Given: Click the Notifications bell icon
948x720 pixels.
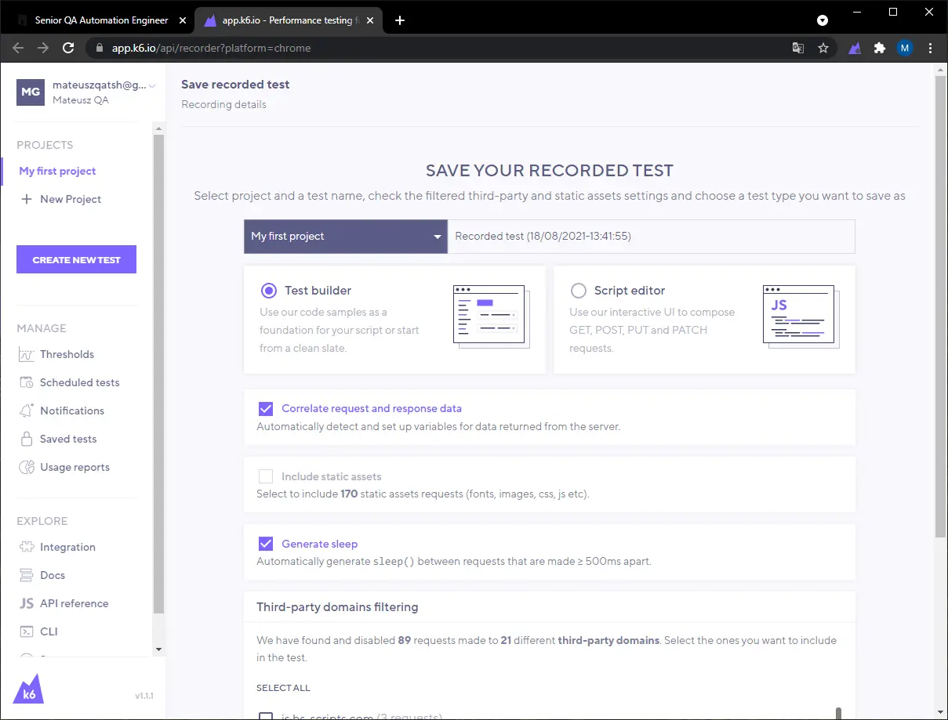Looking at the screenshot, I should click(27, 411).
